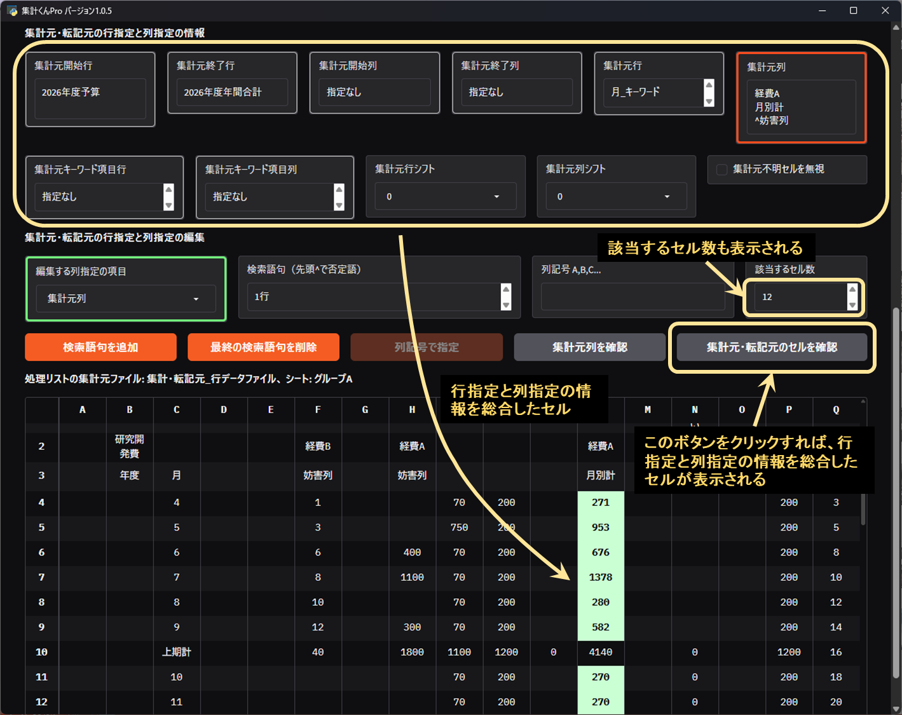Select the 集計元開始列 input box
The width and height of the screenshot is (902, 715).
tap(374, 92)
